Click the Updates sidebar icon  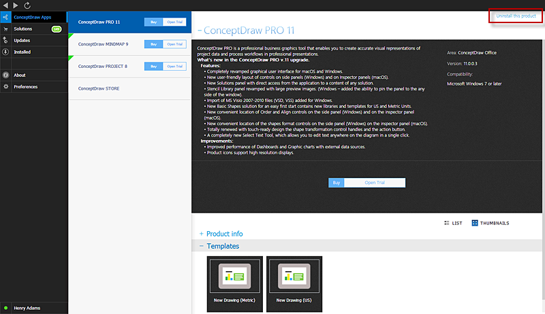(x=5, y=40)
